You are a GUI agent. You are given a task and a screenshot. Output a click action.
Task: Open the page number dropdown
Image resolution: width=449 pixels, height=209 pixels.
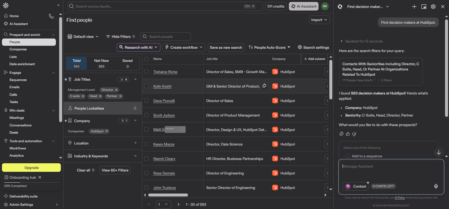[163, 204]
